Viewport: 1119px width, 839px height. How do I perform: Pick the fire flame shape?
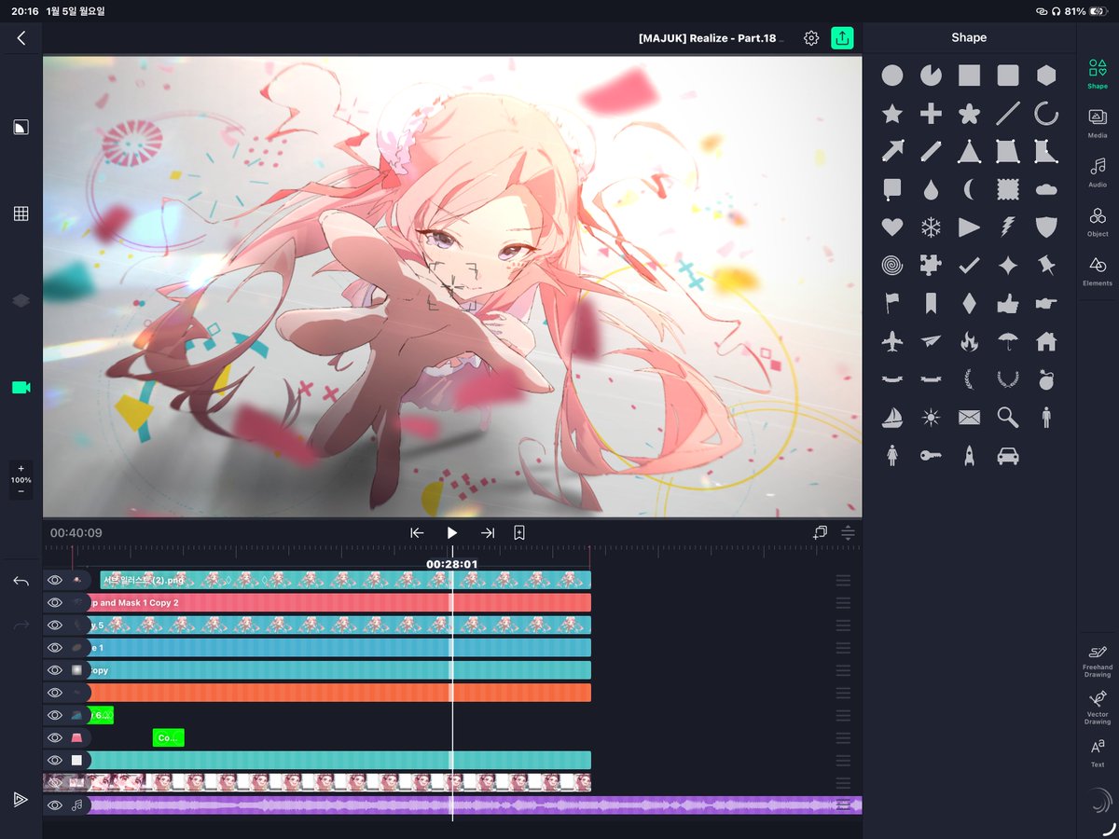969,341
